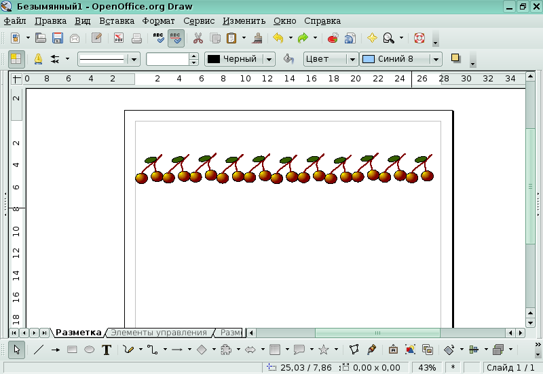The height and width of the screenshot is (374, 543).
Task: Open the Файл menu
Action: [15, 21]
